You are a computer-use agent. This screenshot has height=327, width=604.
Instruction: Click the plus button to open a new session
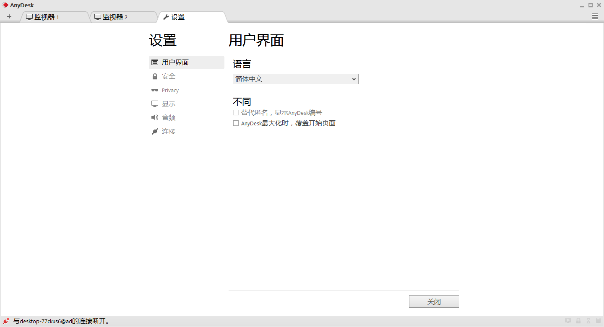[9, 16]
